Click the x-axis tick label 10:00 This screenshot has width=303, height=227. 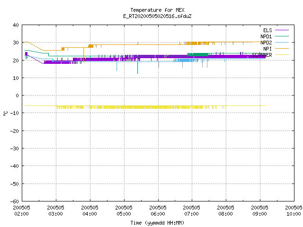294,214
